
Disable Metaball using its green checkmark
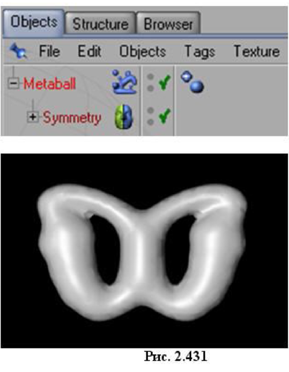click(x=165, y=83)
